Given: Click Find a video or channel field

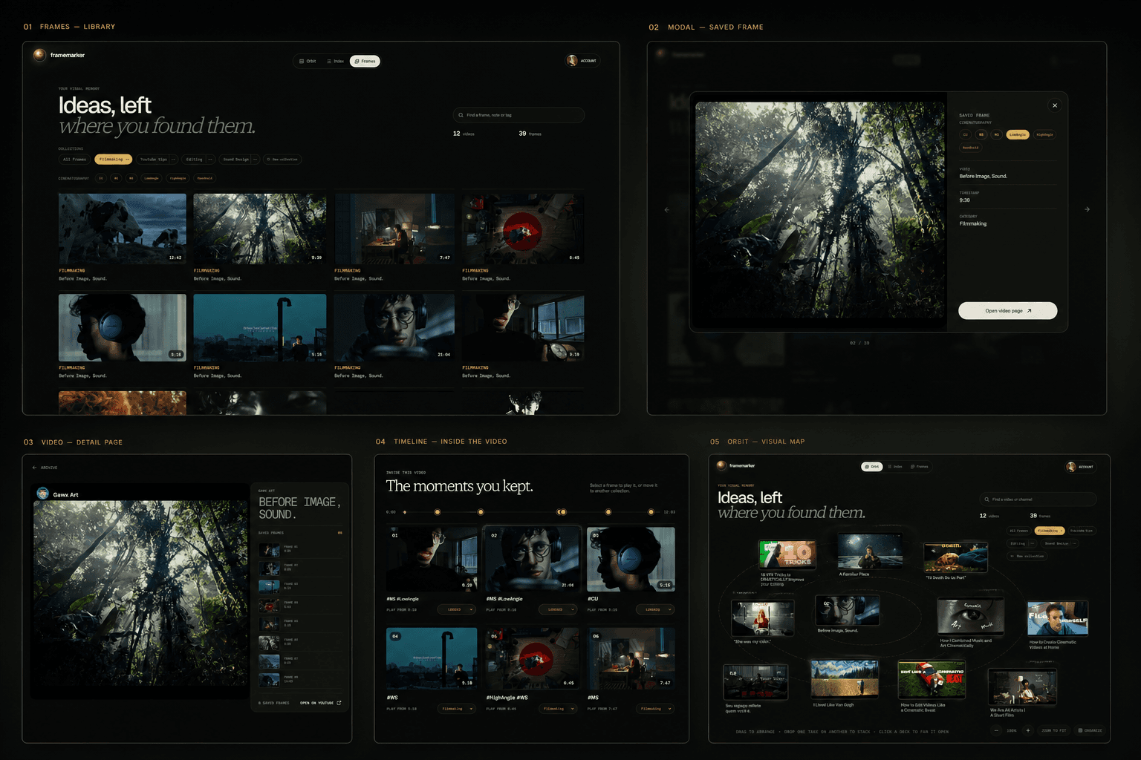Looking at the screenshot, I should [1038, 499].
